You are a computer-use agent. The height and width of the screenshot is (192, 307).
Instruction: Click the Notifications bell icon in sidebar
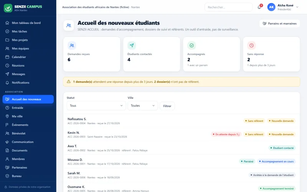[x=7, y=83]
